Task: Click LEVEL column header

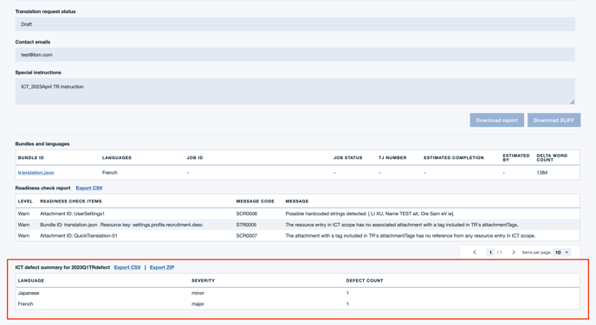Action: point(25,201)
